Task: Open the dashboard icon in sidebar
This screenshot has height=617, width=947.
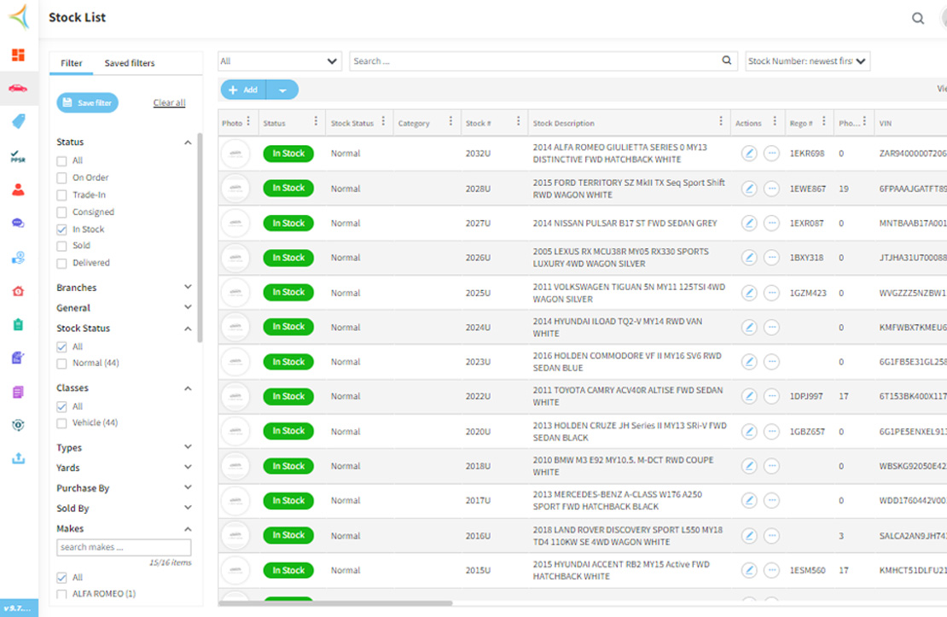Action: pos(18,55)
